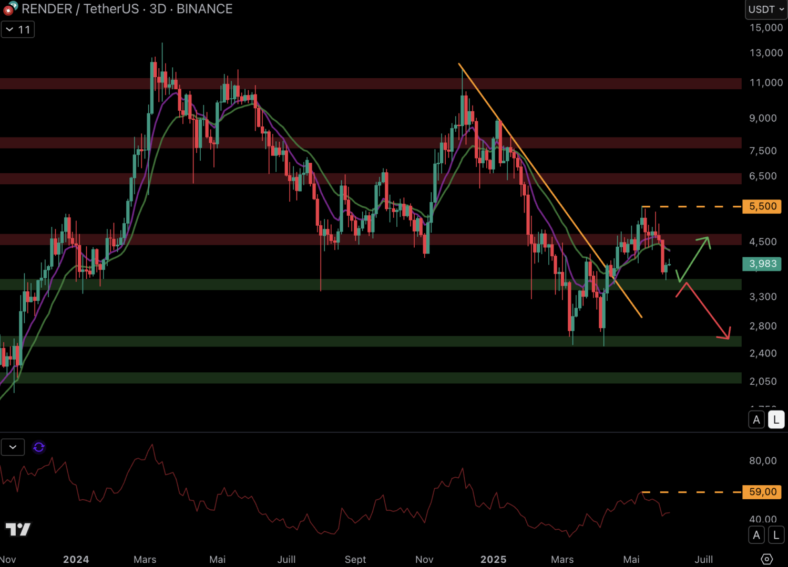Click the Sept time axis label
This screenshot has height=567, width=788.
pyautogui.click(x=355, y=559)
